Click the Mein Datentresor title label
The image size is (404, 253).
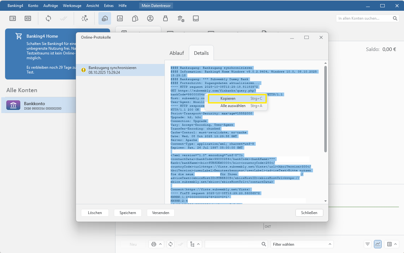[x=156, y=6]
